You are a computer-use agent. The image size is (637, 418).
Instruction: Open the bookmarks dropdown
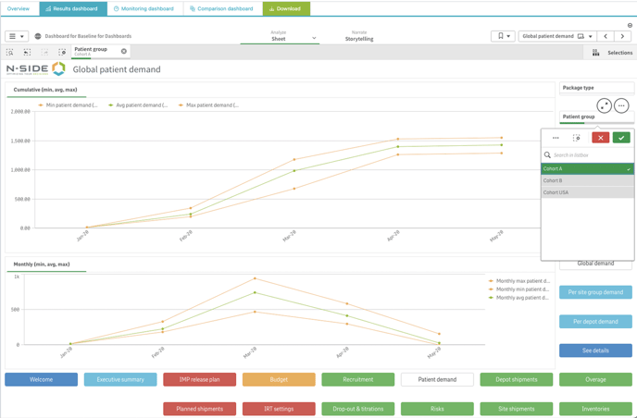502,36
